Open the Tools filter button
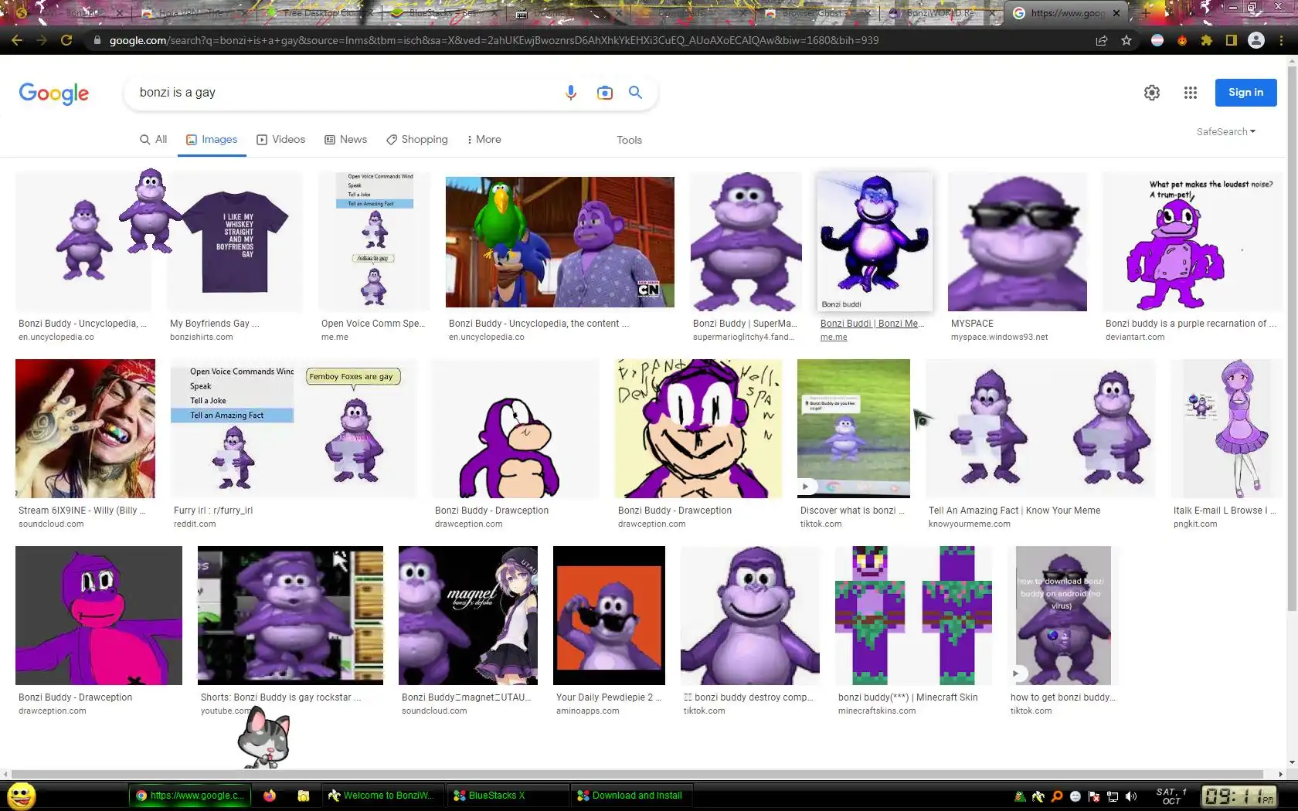This screenshot has width=1298, height=811. click(629, 140)
